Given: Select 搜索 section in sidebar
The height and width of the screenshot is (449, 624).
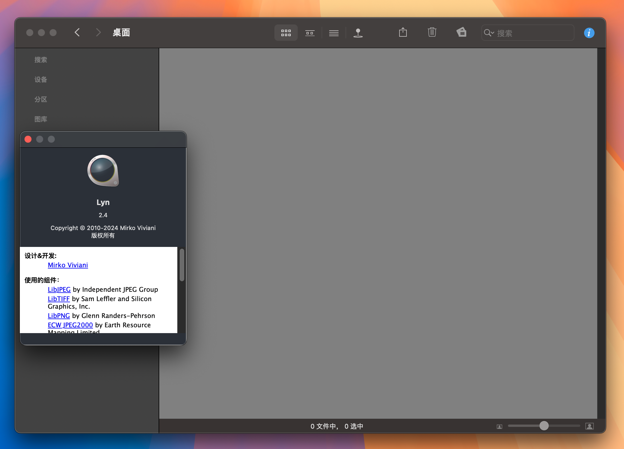Looking at the screenshot, I should (x=41, y=60).
